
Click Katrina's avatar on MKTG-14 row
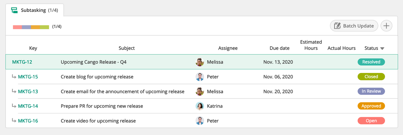point(200,106)
